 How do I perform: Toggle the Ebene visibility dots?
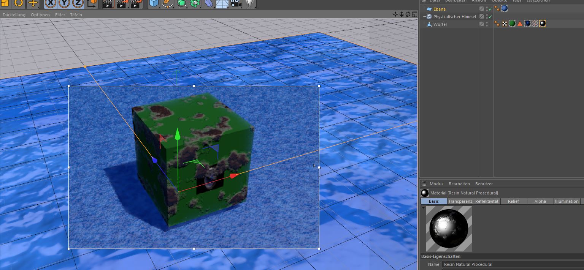[x=487, y=9]
